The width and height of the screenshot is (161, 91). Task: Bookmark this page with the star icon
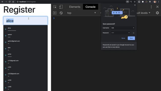pos(135,2)
